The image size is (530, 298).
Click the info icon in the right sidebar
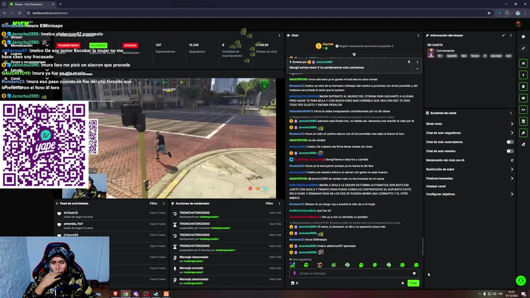coord(523,36)
